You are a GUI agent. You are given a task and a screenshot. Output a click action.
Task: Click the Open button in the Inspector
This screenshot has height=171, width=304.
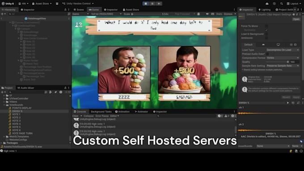coord(296,19)
